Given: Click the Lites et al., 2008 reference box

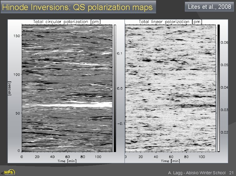Looking at the screenshot, I should coord(209,7).
